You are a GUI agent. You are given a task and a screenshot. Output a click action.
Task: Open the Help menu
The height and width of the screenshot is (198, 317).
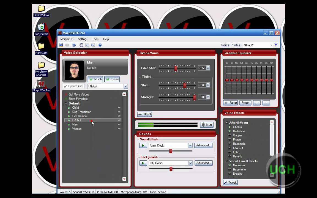pos(106,39)
